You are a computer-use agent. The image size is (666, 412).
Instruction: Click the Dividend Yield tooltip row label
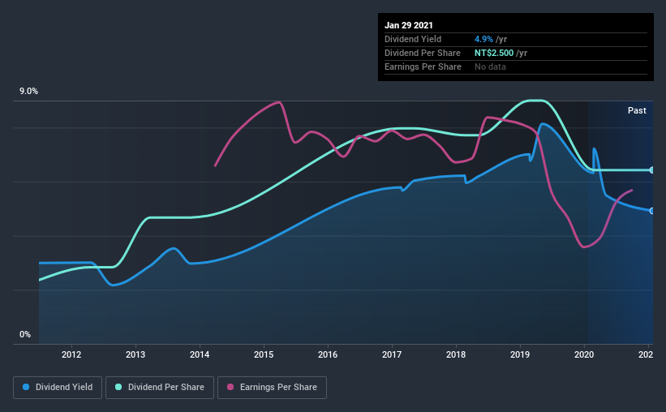pyautogui.click(x=413, y=39)
